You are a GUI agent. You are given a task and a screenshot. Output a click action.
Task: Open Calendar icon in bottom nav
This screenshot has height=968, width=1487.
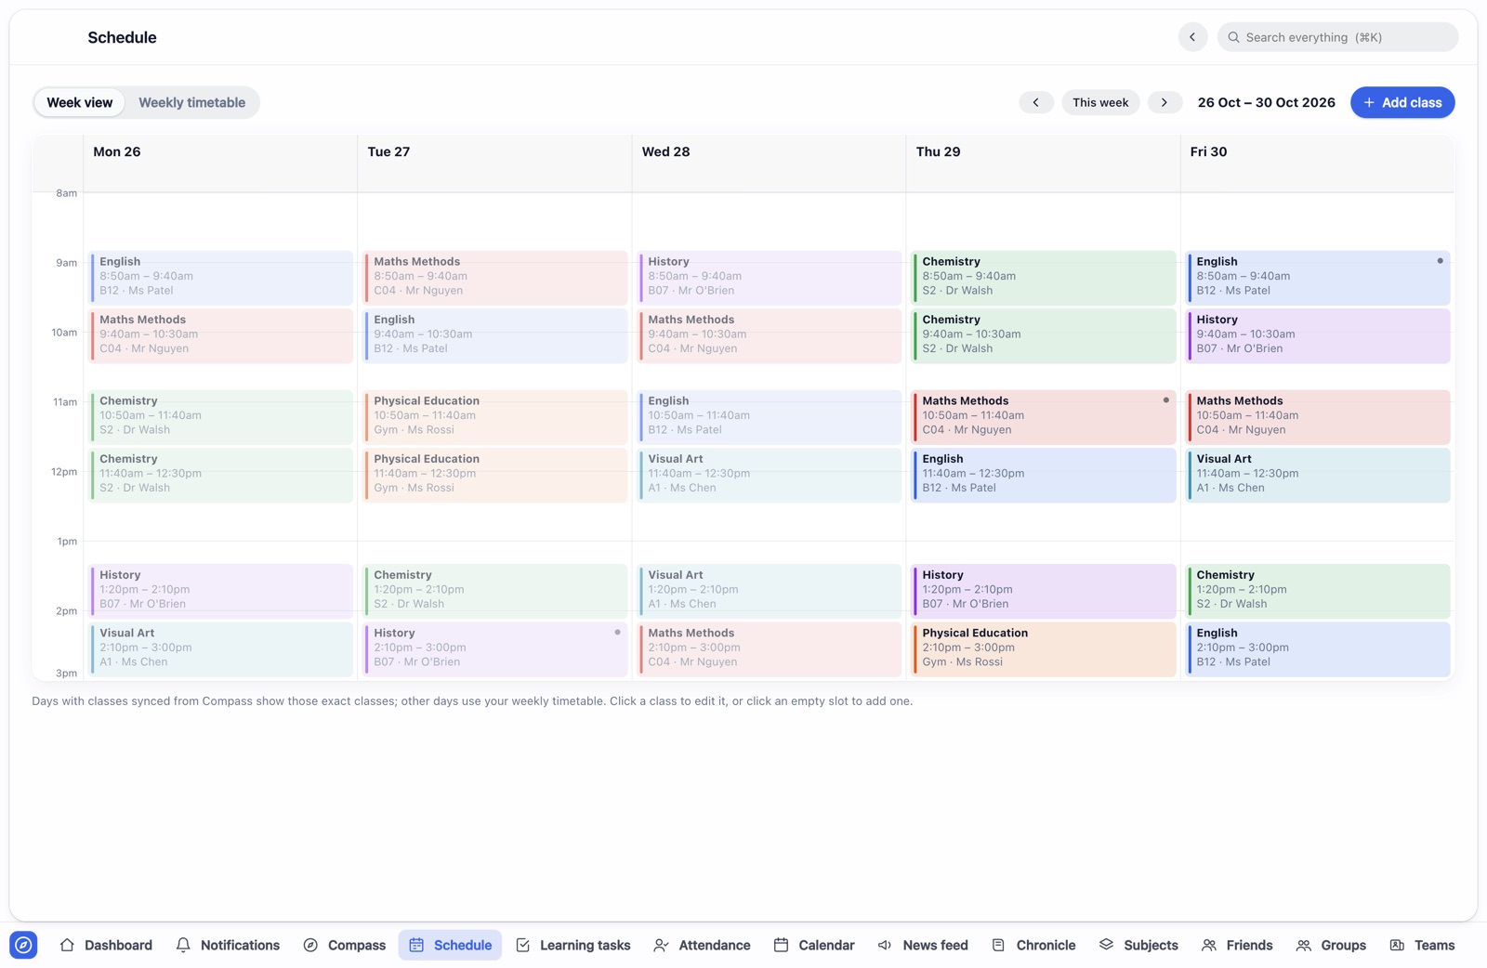pos(781,945)
